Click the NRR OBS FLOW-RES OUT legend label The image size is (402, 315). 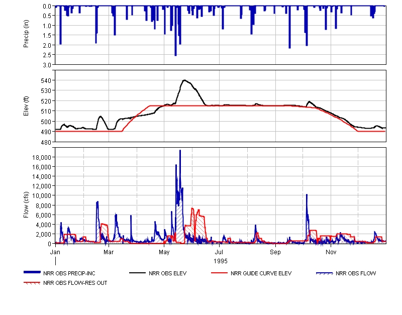point(75,283)
